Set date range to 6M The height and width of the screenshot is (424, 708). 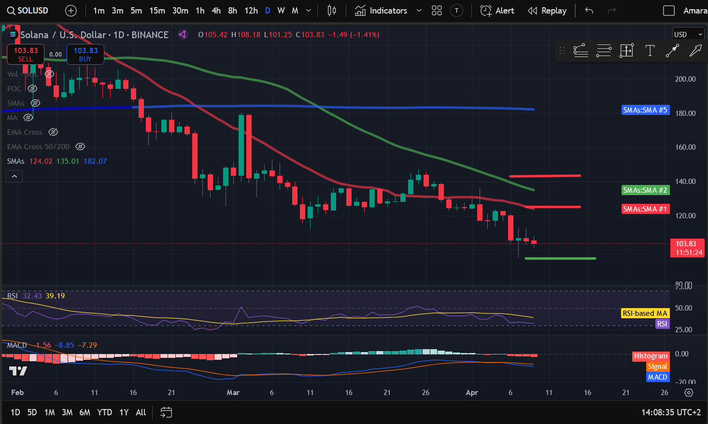click(x=85, y=412)
